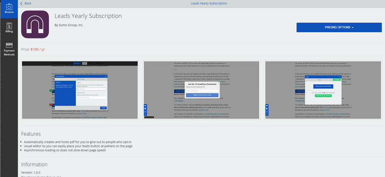This screenshot has width=385, height=177.
Task: Go Back to the app list
Action: coord(28,3)
